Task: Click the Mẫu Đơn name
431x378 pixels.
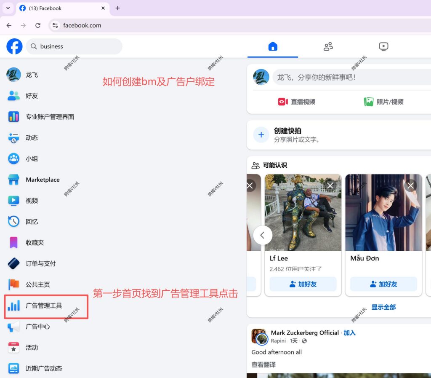Action: [364, 258]
